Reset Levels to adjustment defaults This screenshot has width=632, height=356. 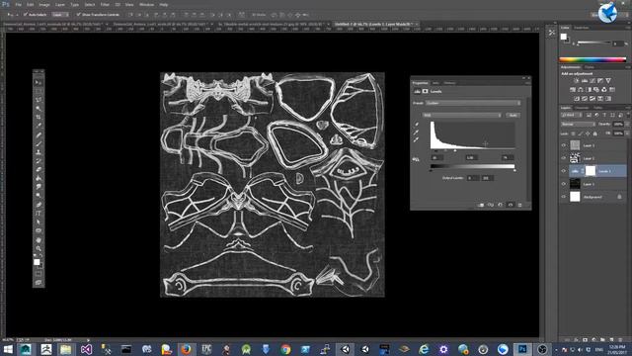[501, 205]
